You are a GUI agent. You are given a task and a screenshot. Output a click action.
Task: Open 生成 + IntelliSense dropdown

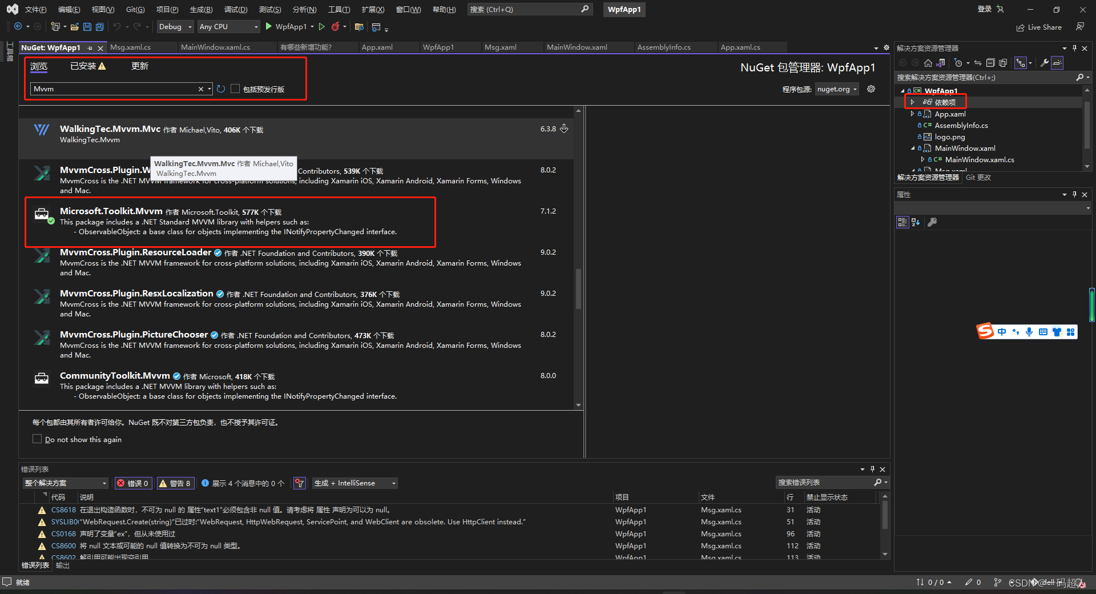(x=354, y=483)
